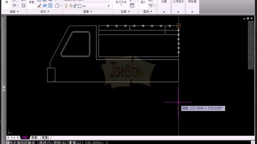Click the next-tab navigation arrow
This screenshot has height=144, width=257.
14,138
